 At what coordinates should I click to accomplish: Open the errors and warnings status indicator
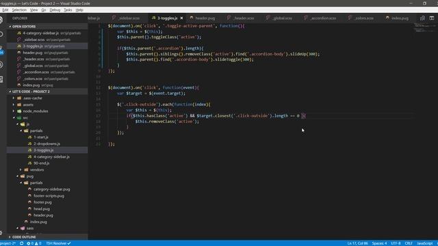click(34, 243)
